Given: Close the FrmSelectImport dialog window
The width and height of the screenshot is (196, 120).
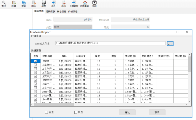Looking at the screenshot, I should coord(187,32).
